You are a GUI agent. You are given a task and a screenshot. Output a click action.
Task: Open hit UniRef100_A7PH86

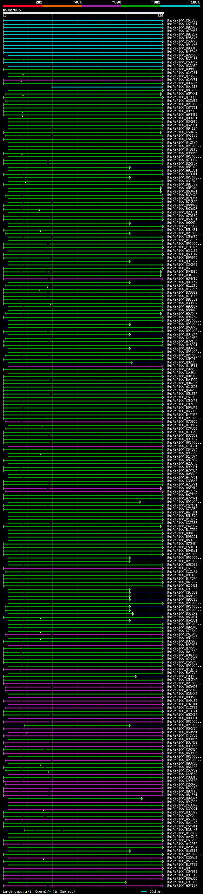[182, 31]
